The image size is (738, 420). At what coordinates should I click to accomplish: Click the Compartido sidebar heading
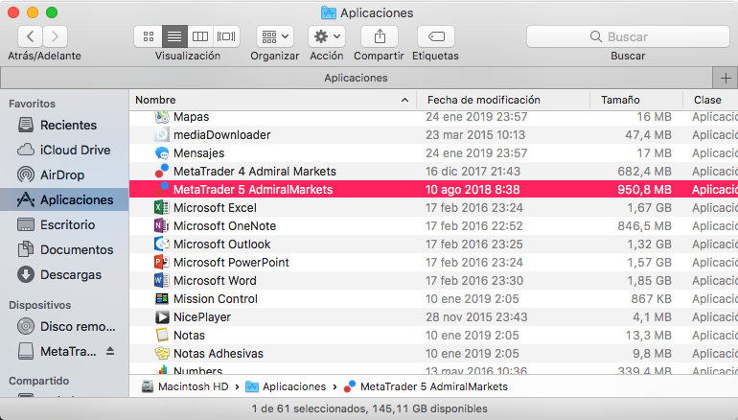(38, 381)
